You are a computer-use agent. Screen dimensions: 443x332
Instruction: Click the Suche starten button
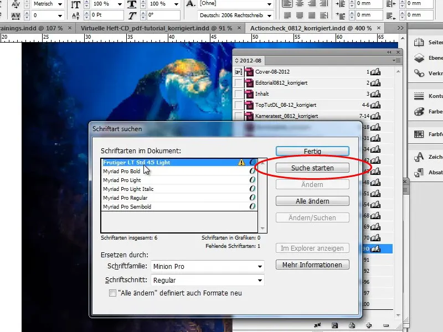(x=312, y=168)
